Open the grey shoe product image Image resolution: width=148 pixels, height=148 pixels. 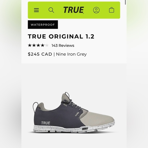74,113
